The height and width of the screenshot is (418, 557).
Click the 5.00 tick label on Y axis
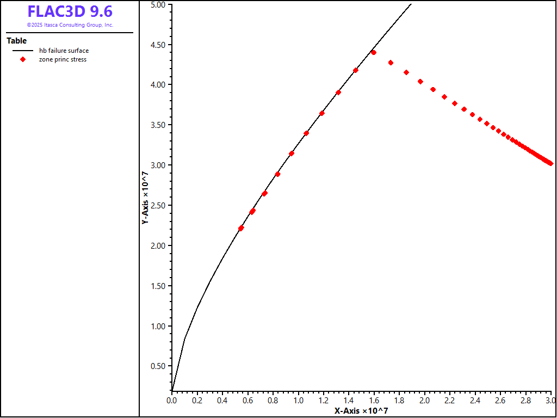tap(158, 4)
